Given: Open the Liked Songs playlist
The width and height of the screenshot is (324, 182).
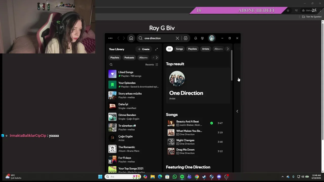Looking at the screenshot, I should 134,74.
